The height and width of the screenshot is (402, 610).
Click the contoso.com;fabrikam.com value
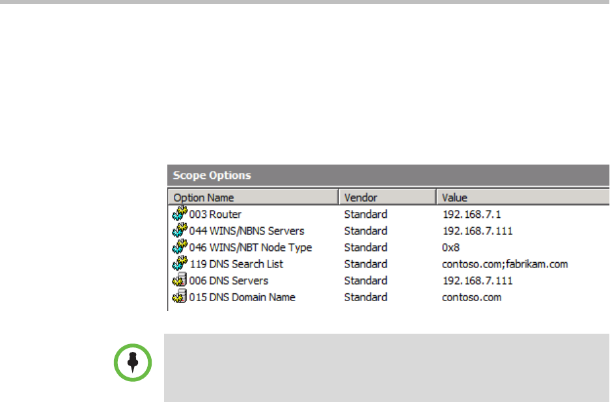click(505, 264)
